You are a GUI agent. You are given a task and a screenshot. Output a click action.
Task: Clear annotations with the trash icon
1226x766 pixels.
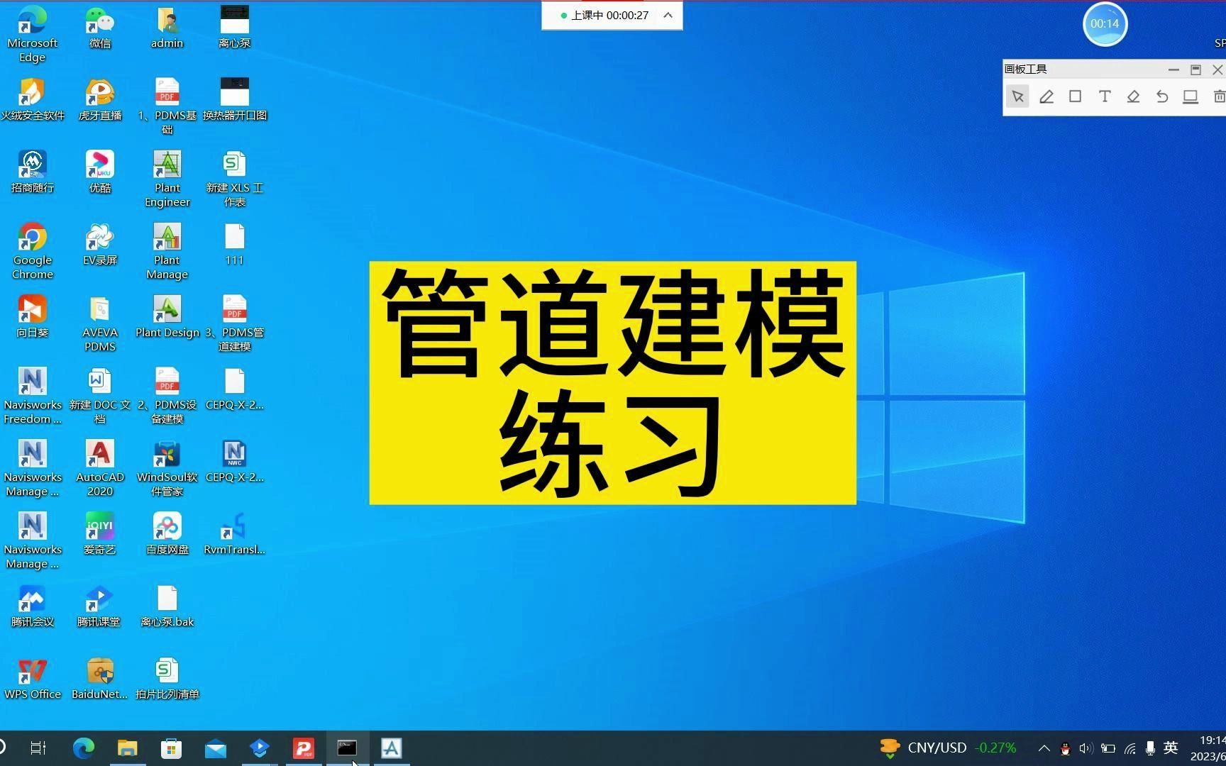[1219, 96]
